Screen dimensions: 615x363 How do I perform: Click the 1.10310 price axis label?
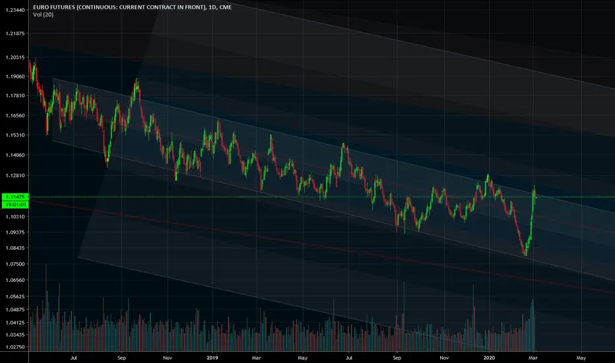[x=15, y=216]
